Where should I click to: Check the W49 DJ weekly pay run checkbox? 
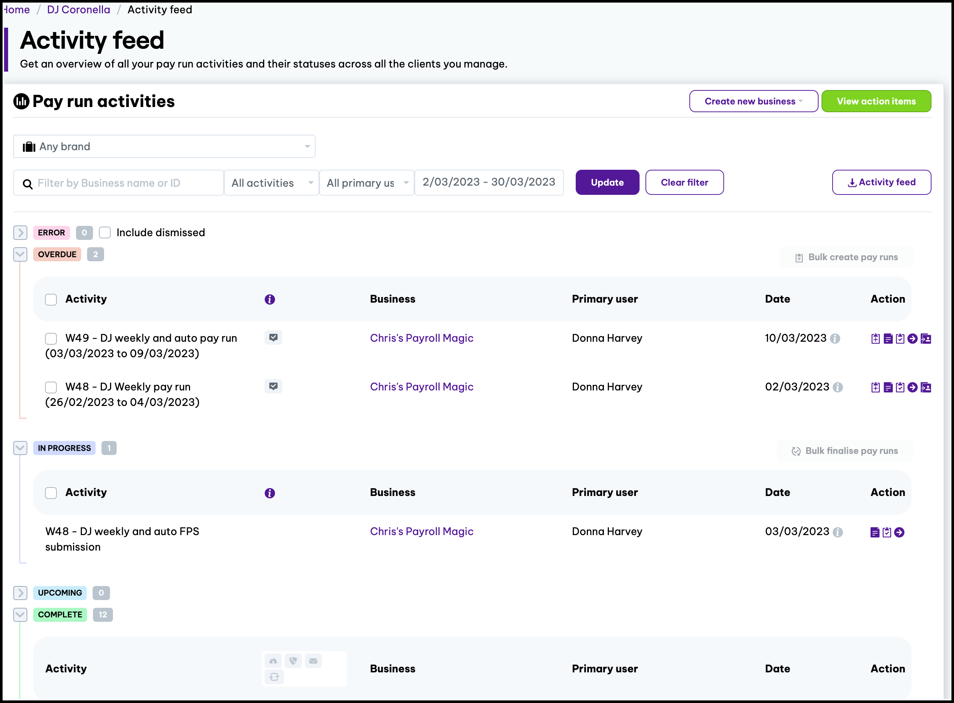pos(51,339)
